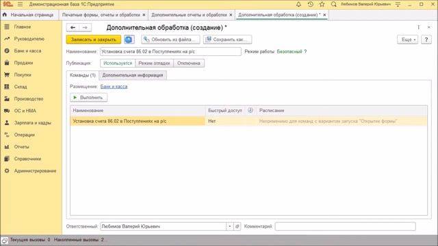Click into the Наименование input field
Screen dimensions: 438x246
pyautogui.click(x=170, y=51)
